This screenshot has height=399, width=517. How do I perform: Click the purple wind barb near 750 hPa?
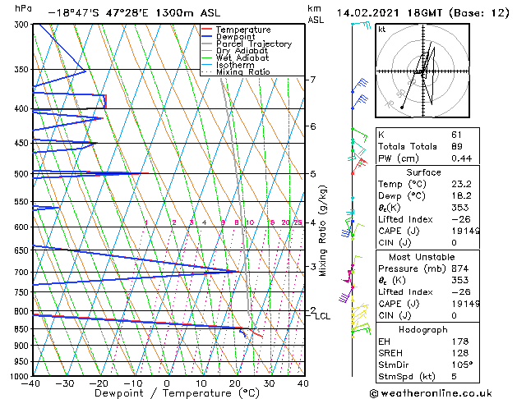(x=345, y=296)
